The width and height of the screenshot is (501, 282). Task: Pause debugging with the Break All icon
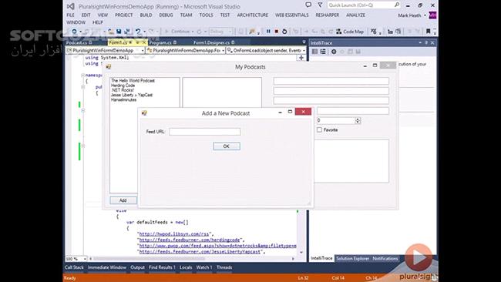point(268,32)
